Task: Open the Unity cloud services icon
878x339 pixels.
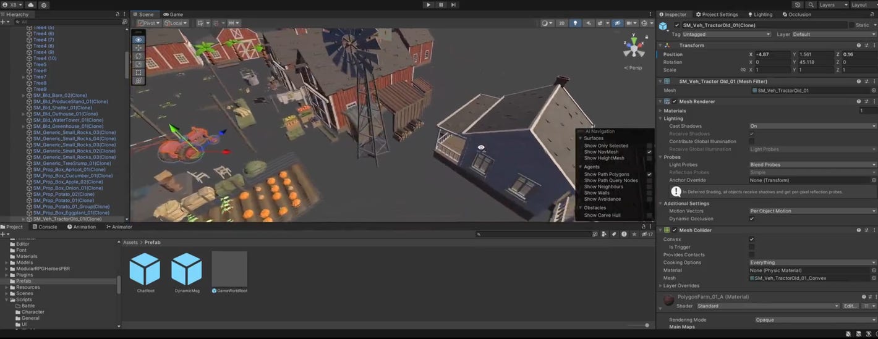Action: click(x=31, y=5)
